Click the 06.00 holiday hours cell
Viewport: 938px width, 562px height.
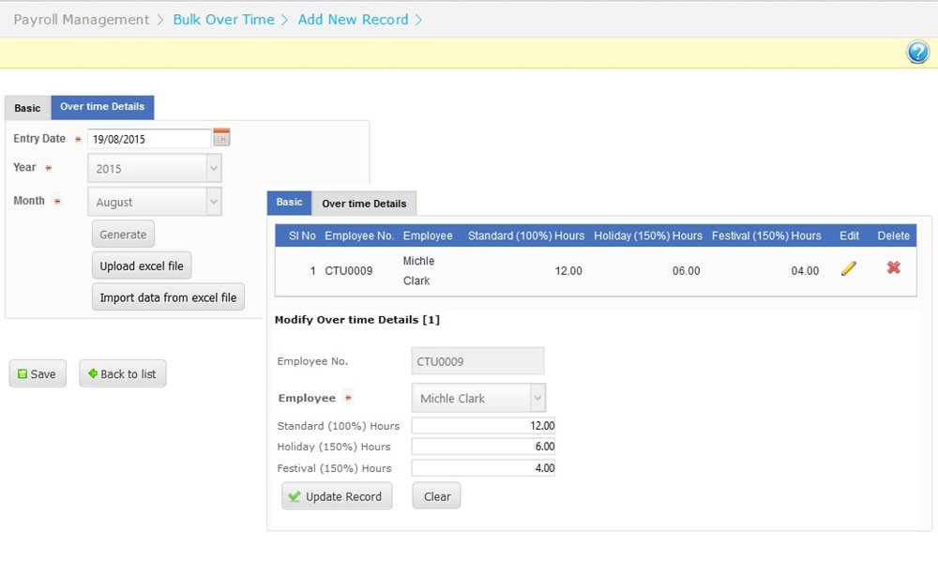pyautogui.click(x=687, y=271)
